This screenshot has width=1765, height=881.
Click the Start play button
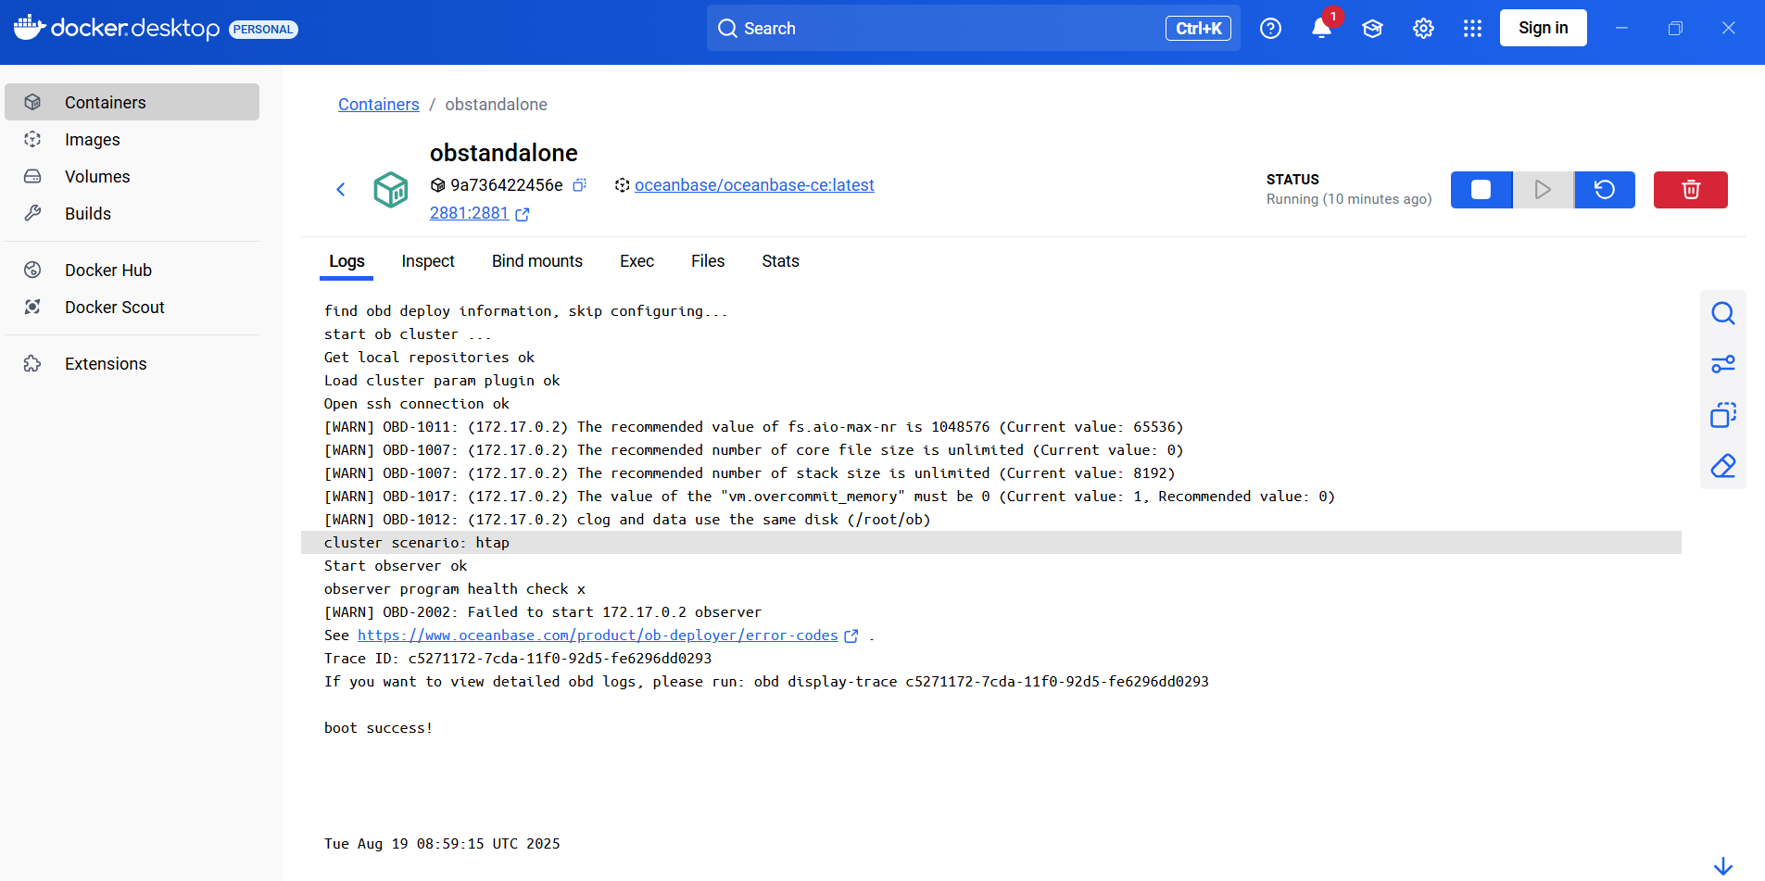pos(1543,190)
